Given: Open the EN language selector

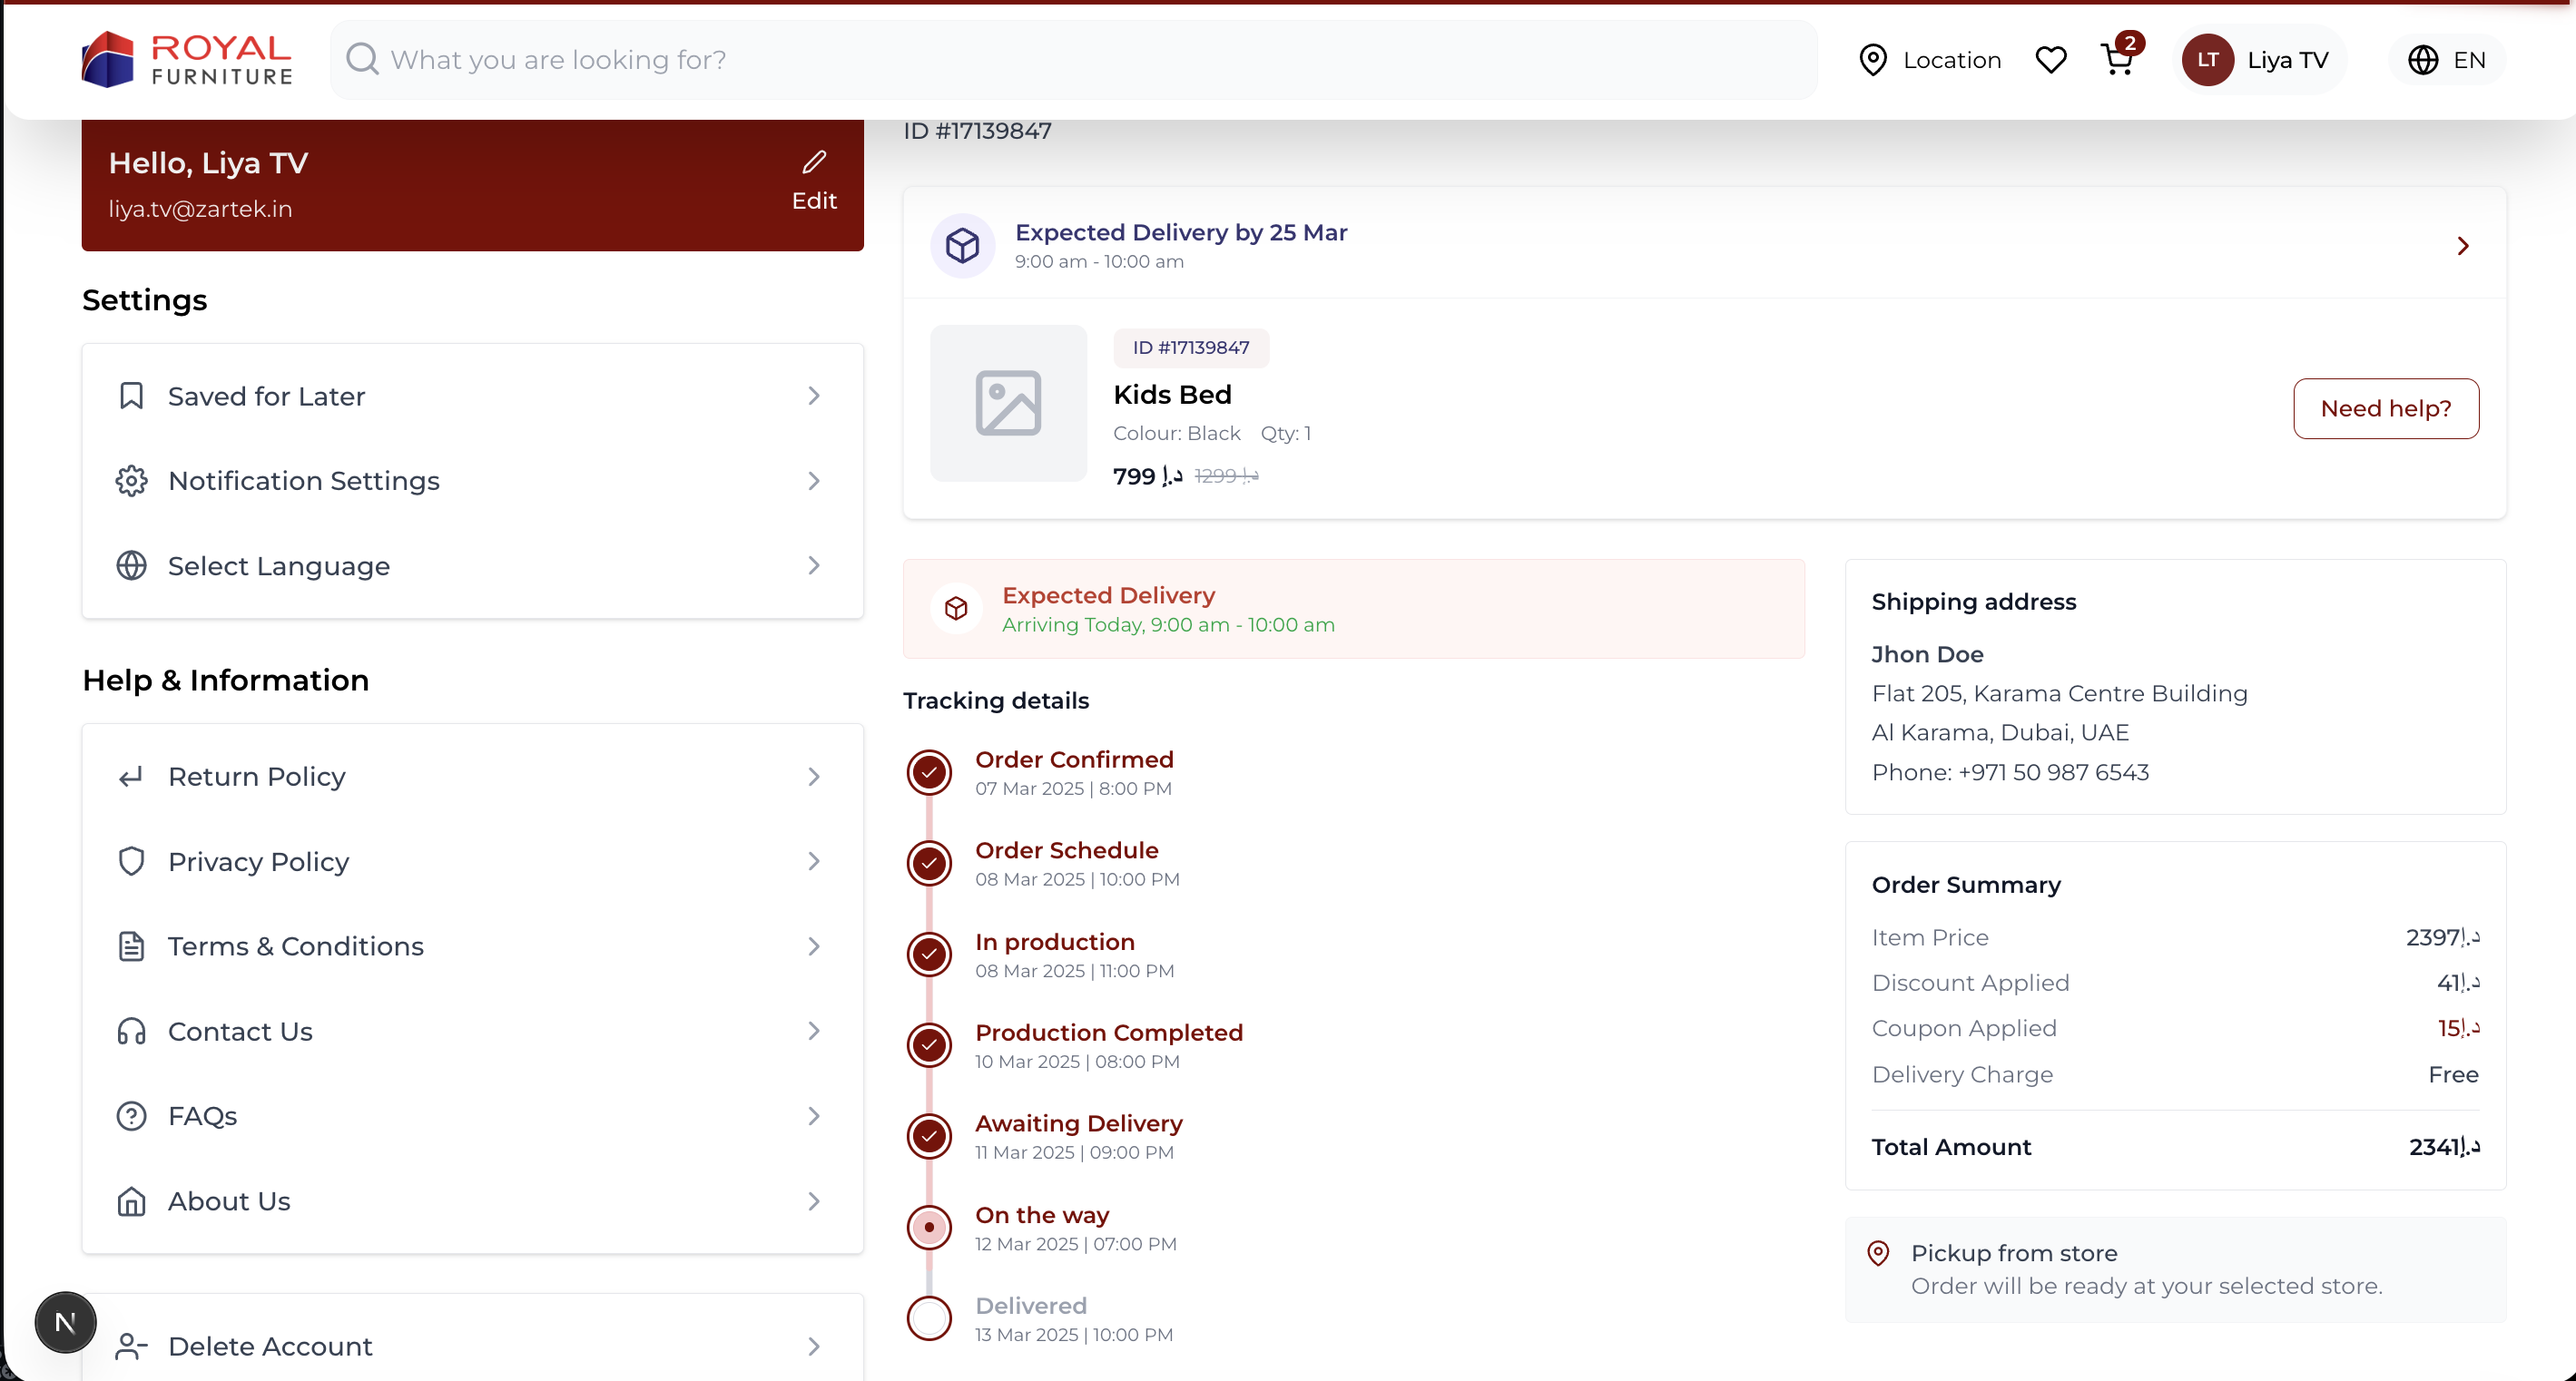Looking at the screenshot, I should point(2446,60).
